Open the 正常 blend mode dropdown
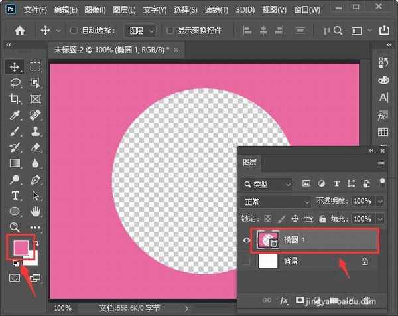 point(275,201)
